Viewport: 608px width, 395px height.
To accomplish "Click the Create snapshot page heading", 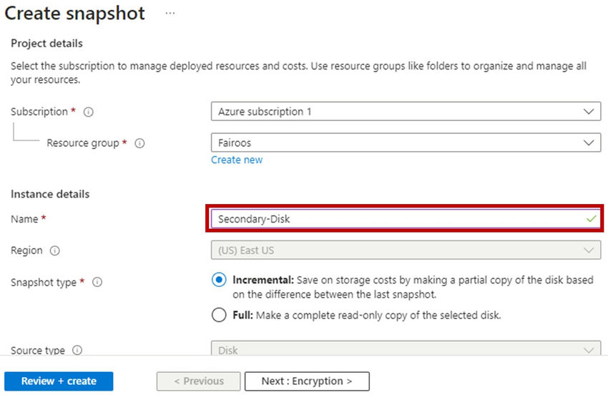I will [x=75, y=13].
